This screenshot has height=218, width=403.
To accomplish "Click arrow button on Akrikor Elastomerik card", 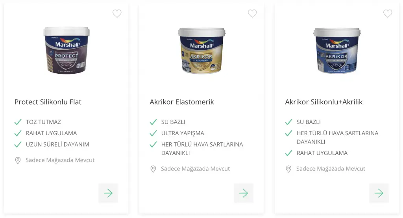I will (244, 193).
